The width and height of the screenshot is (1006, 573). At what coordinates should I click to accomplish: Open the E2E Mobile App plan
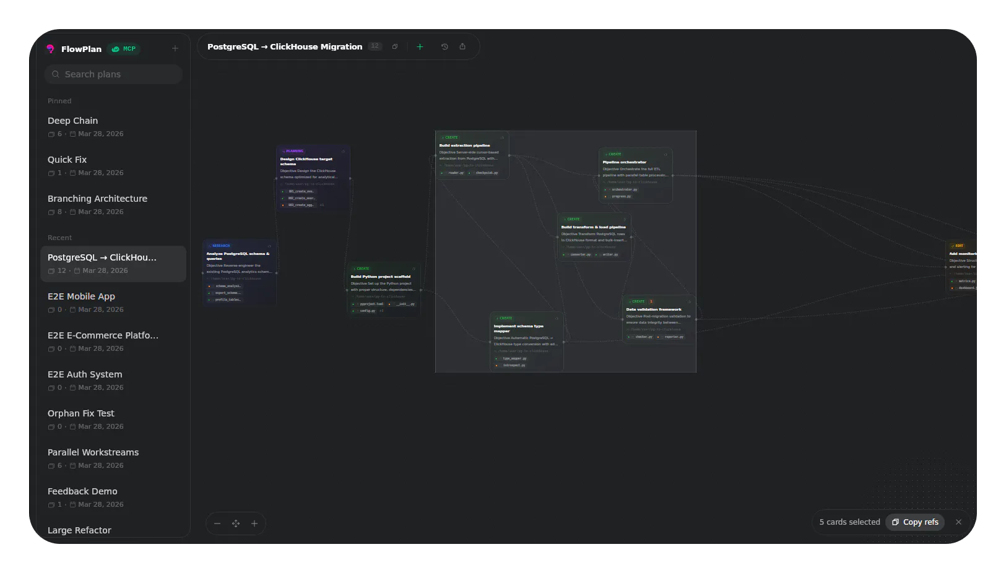tap(113, 302)
